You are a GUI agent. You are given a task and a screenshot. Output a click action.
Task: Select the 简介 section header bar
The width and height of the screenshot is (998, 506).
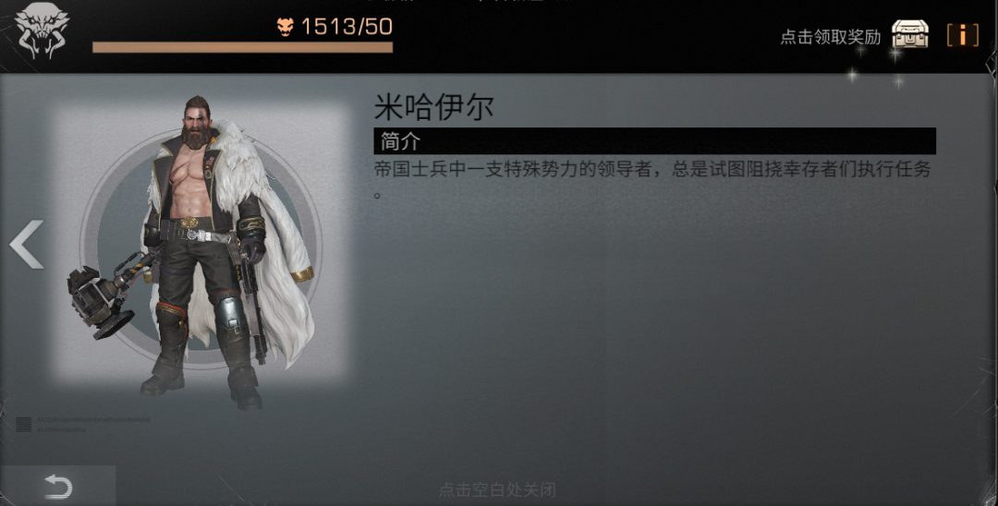(x=654, y=141)
